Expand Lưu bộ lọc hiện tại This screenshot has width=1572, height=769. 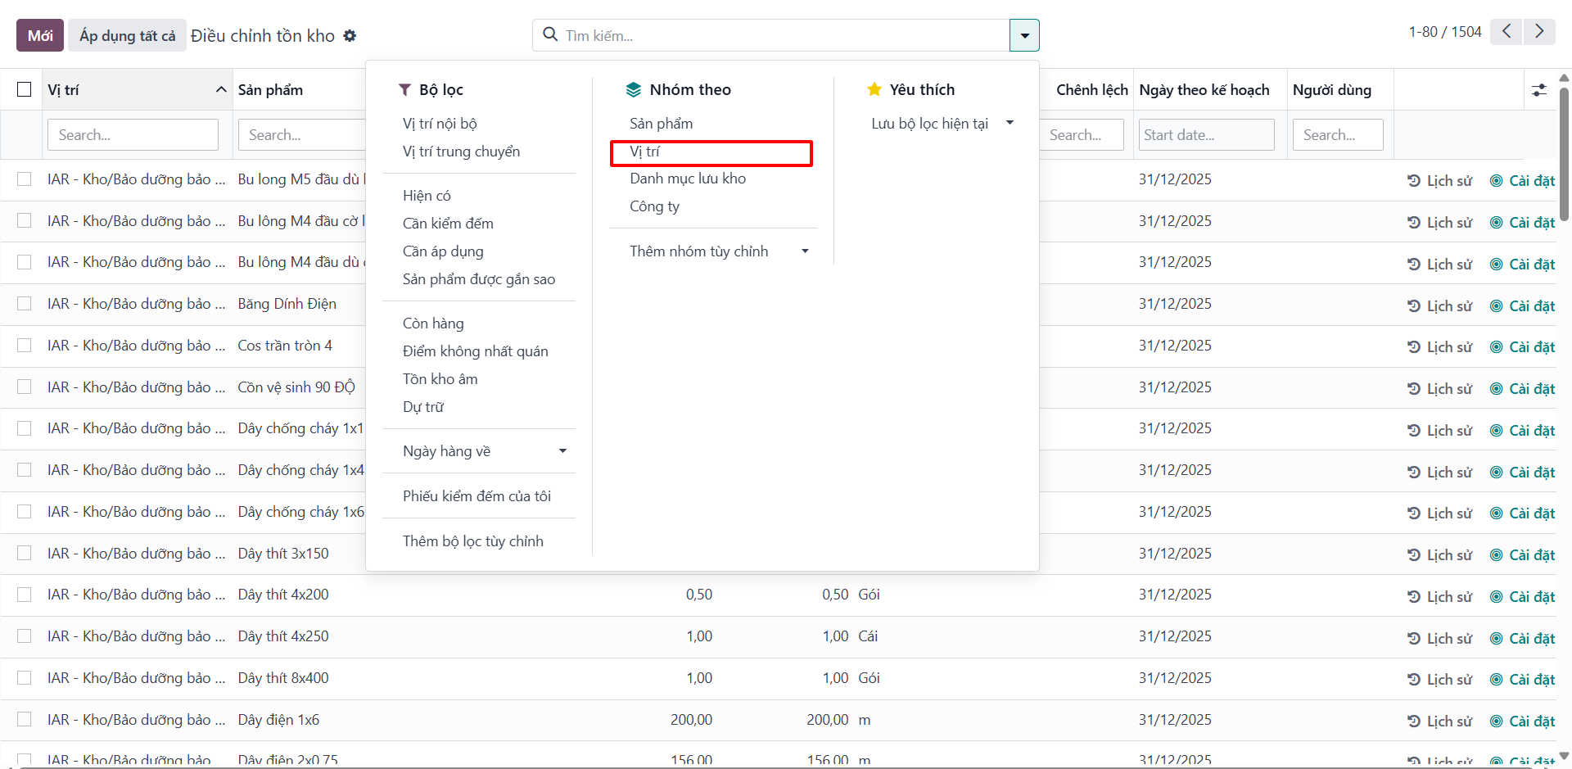tap(1010, 123)
